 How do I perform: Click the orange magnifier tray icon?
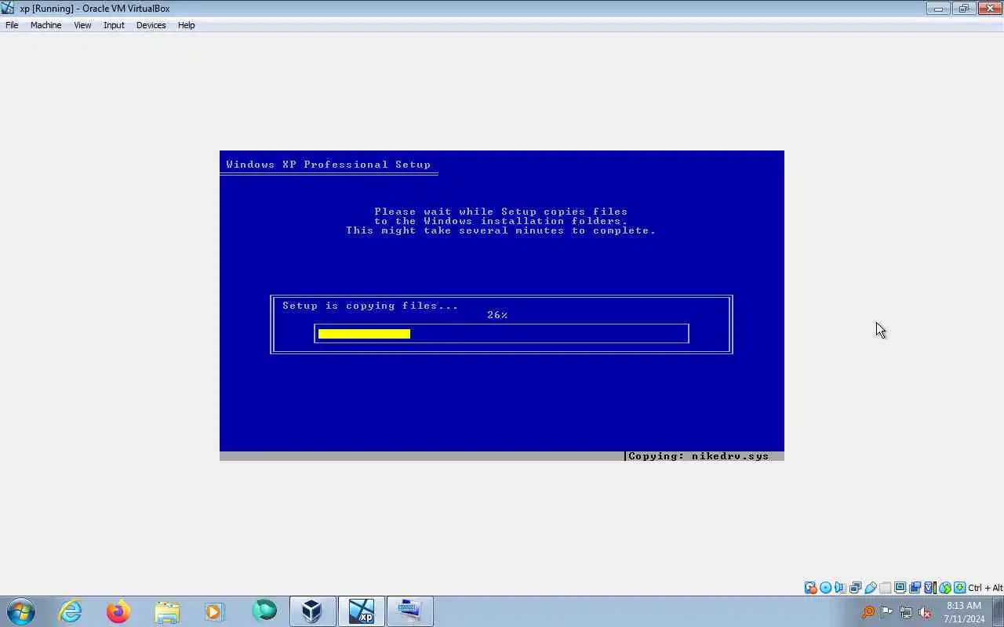click(868, 612)
